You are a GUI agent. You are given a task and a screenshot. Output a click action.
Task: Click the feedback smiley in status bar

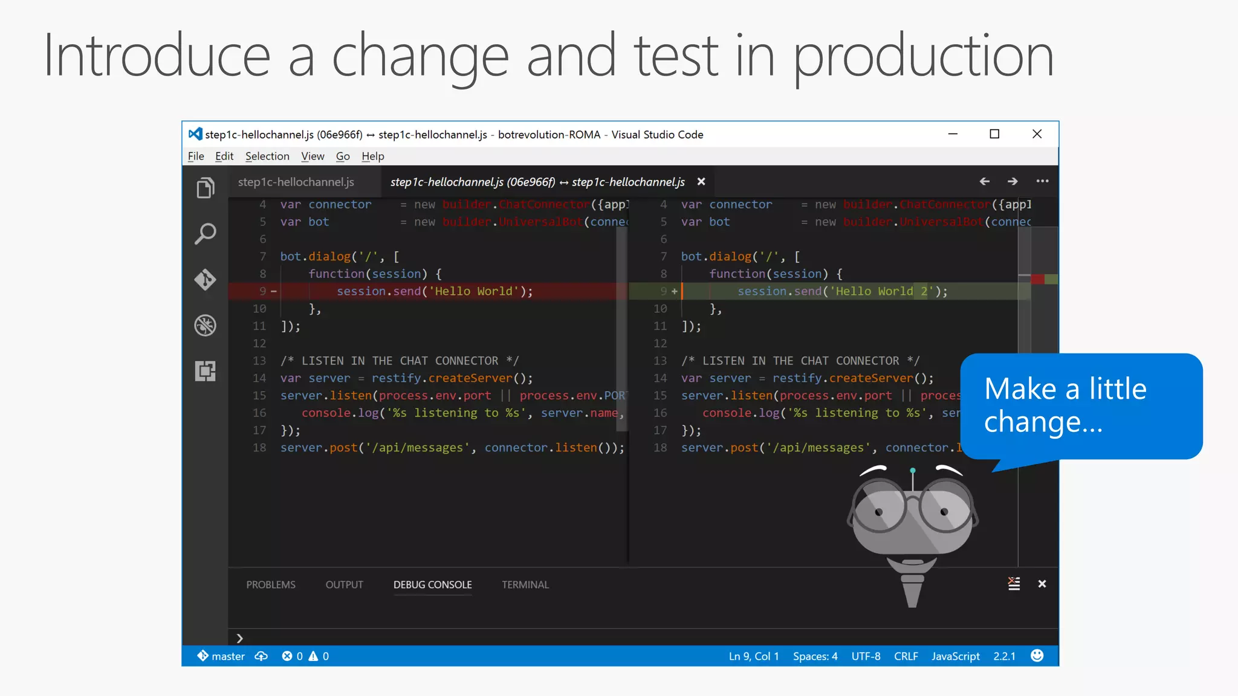(1037, 656)
